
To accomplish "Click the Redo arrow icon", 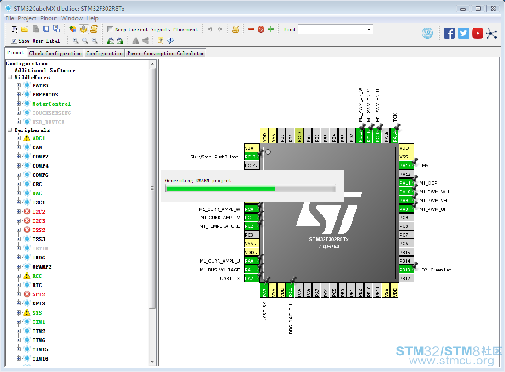I will [x=220, y=29].
